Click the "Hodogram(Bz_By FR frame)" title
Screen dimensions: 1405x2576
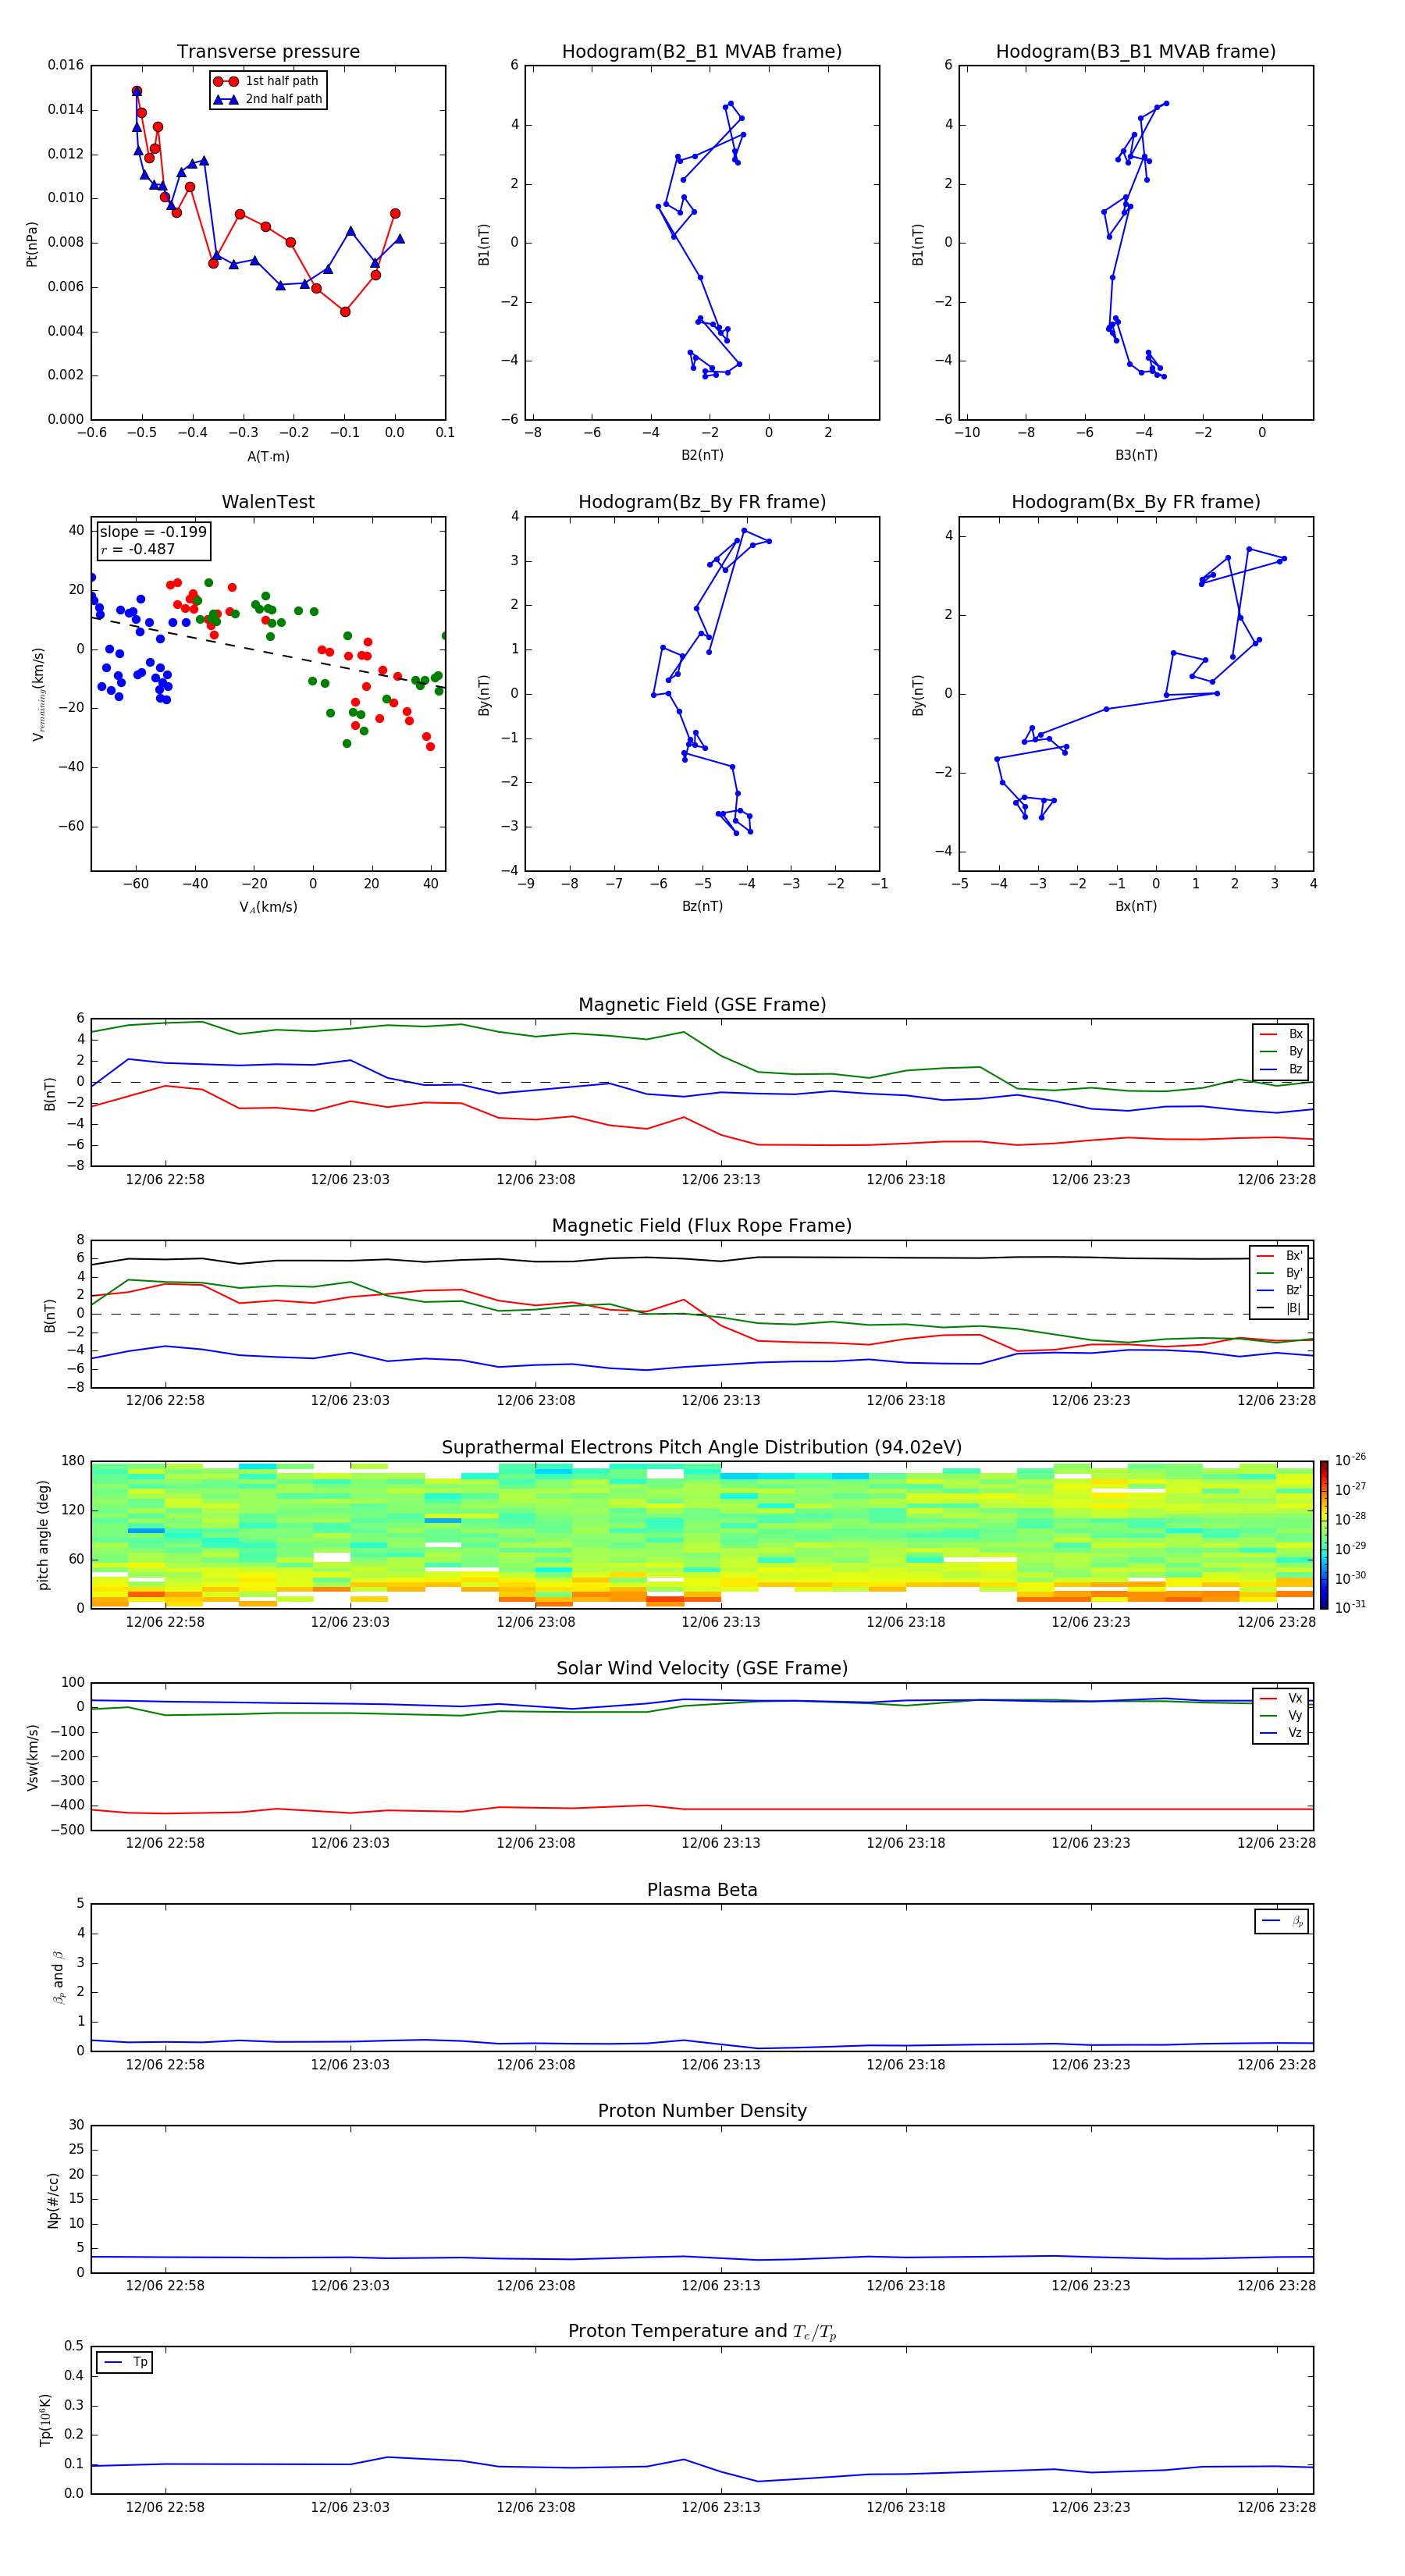[702, 502]
